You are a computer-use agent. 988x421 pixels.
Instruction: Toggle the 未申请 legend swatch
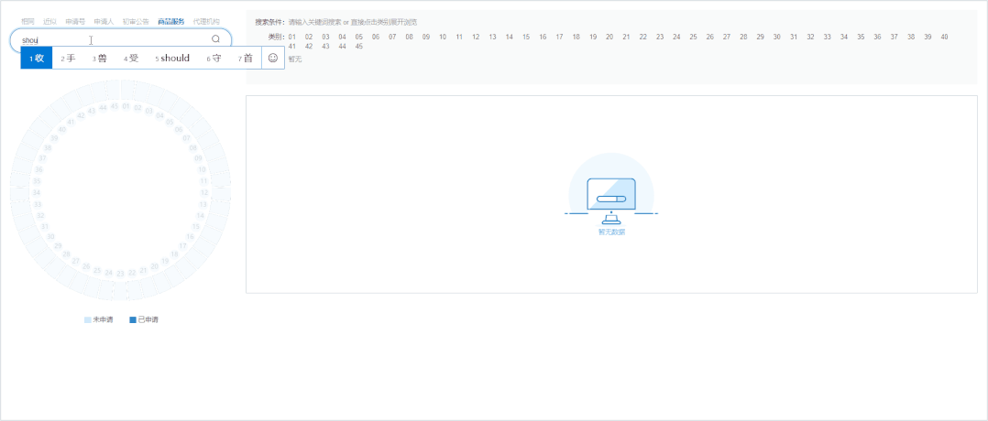click(x=88, y=320)
